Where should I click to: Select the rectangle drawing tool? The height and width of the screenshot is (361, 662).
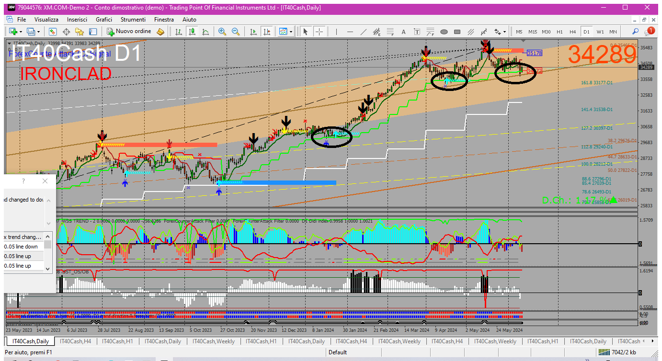pos(457,32)
